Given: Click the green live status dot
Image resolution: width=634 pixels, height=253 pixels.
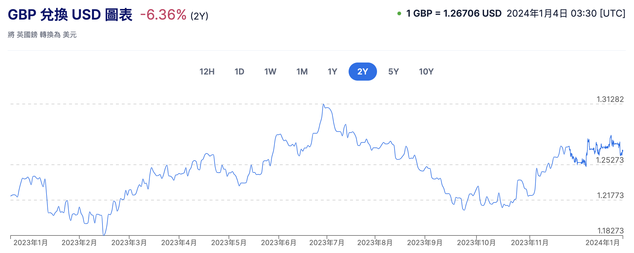Looking at the screenshot, I should [x=399, y=13].
